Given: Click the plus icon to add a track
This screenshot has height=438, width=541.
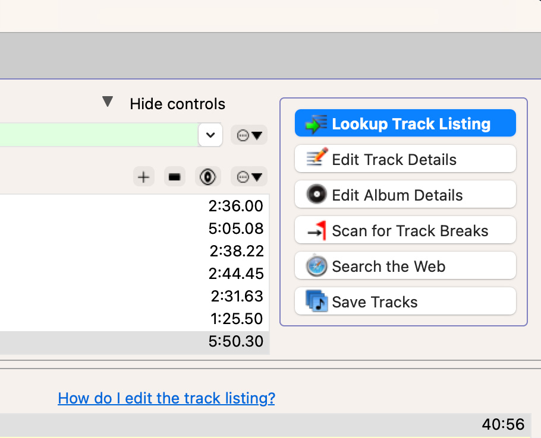Looking at the screenshot, I should tap(143, 176).
